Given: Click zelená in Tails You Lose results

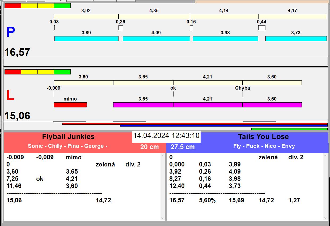Looking at the screenshot, I should 268,157.
